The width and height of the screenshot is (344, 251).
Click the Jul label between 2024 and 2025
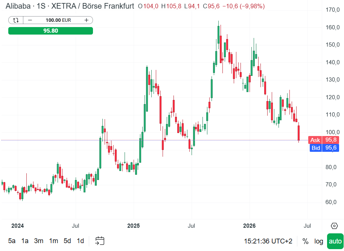[76, 225]
